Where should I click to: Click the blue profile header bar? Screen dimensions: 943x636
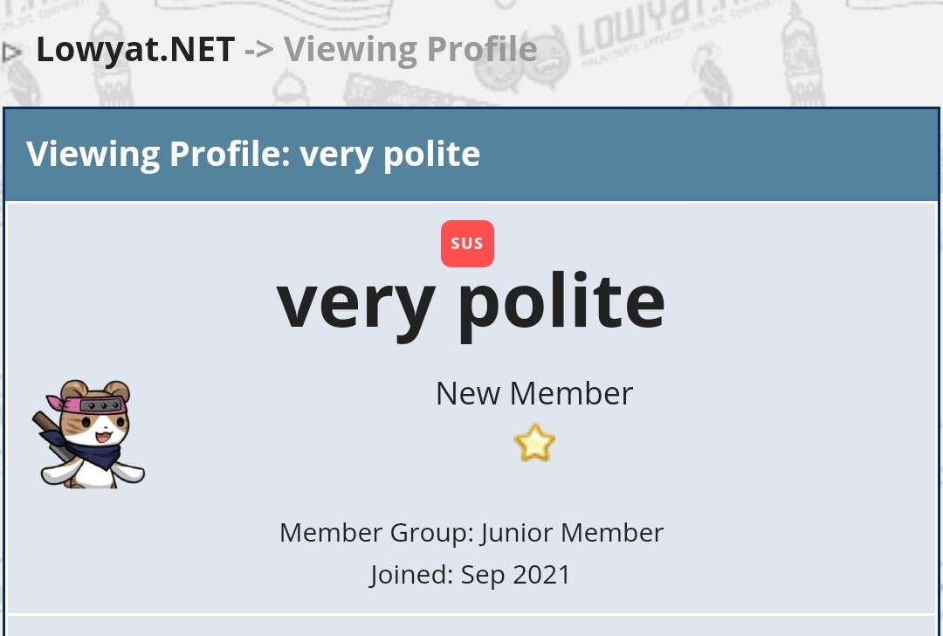point(471,154)
